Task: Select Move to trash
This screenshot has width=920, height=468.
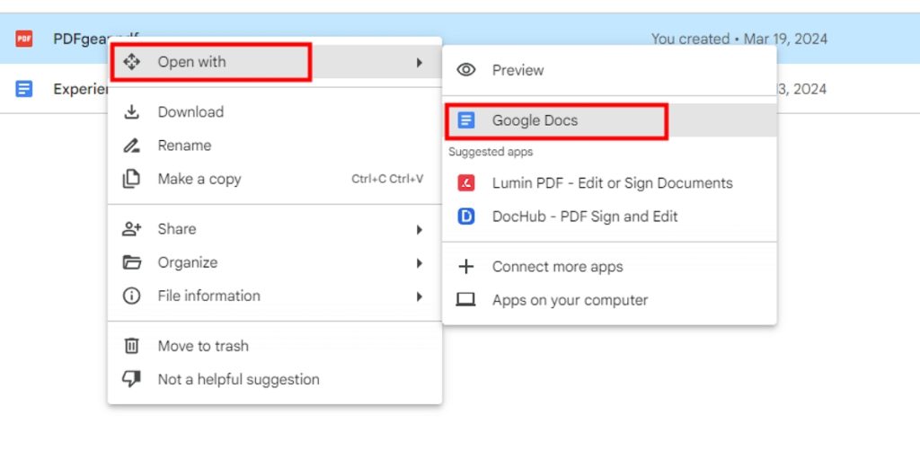Action: click(275, 346)
